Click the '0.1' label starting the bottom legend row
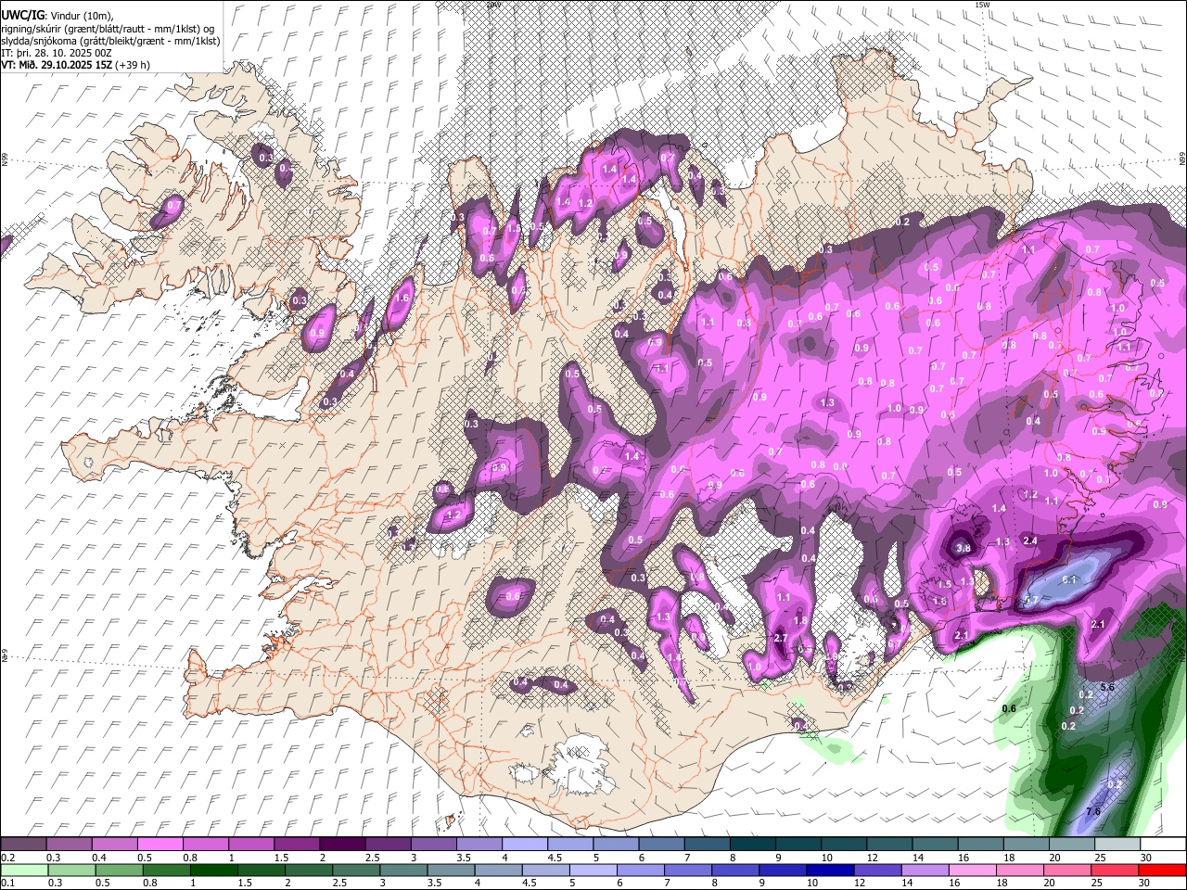This screenshot has width=1187, height=890. click(x=8, y=884)
